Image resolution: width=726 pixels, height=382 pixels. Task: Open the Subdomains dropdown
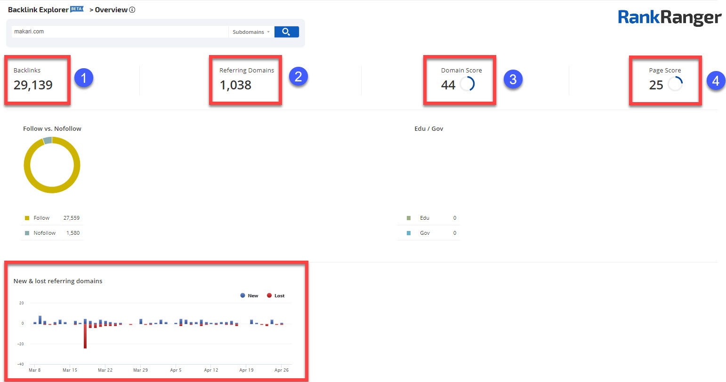251,32
